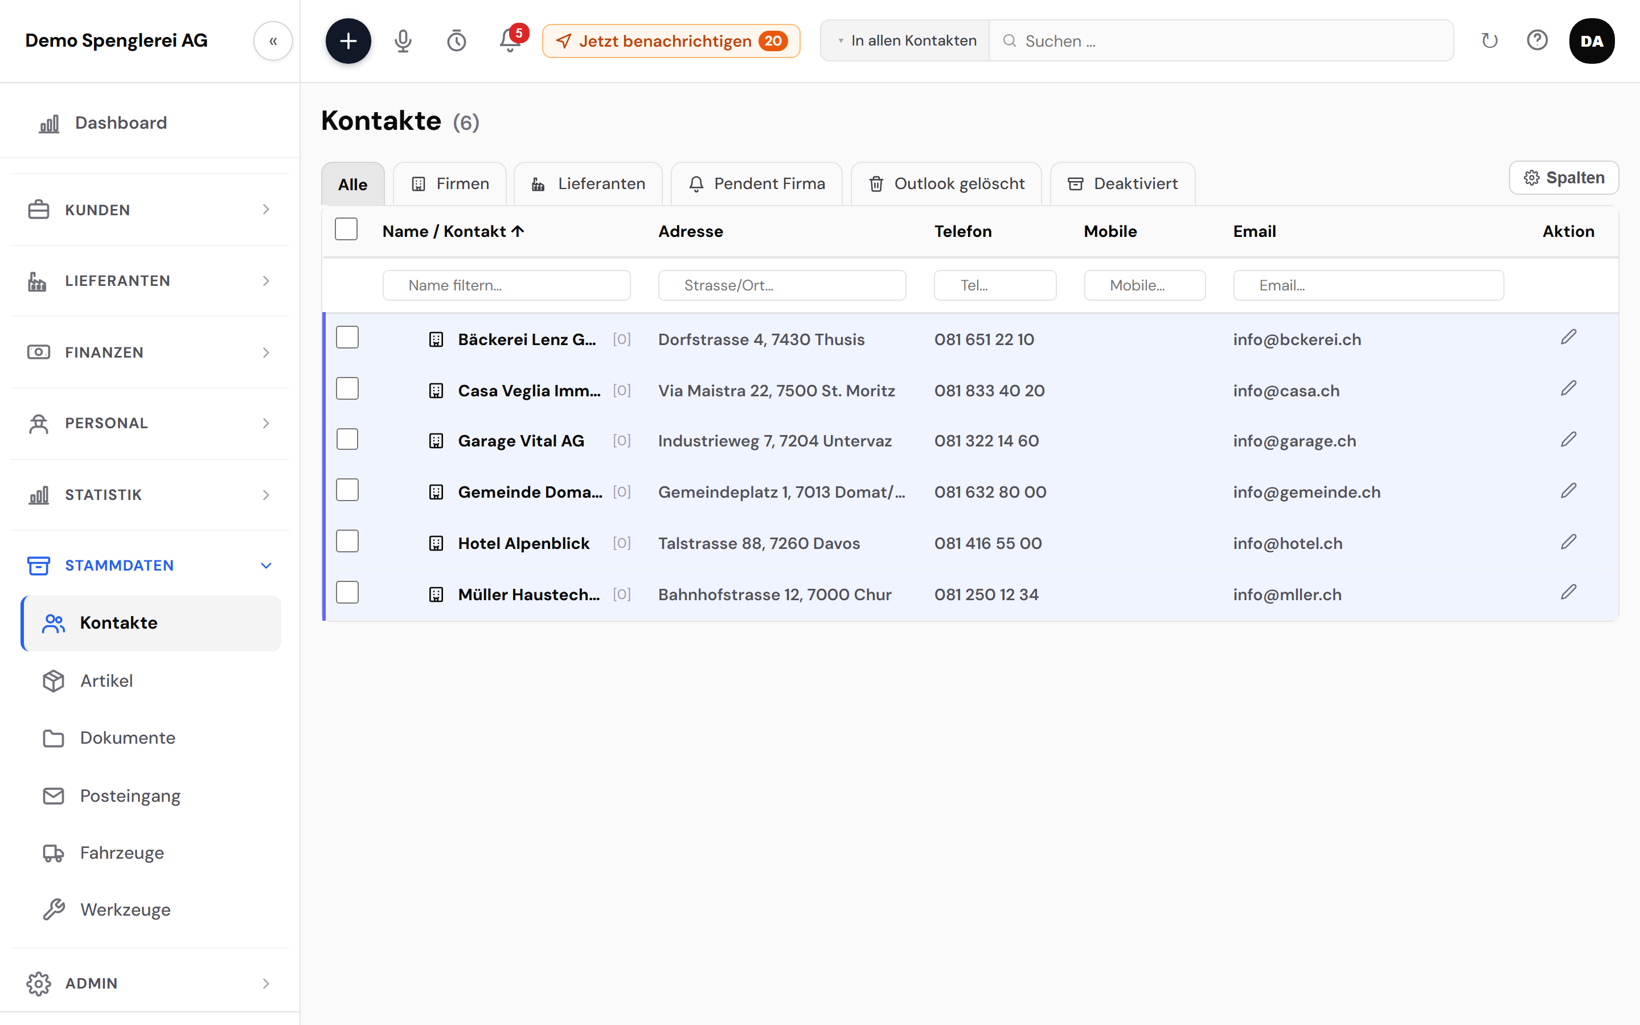Click the Jetzt benachrichtigen button
Screen dimensions: 1640x1025
(x=671, y=40)
